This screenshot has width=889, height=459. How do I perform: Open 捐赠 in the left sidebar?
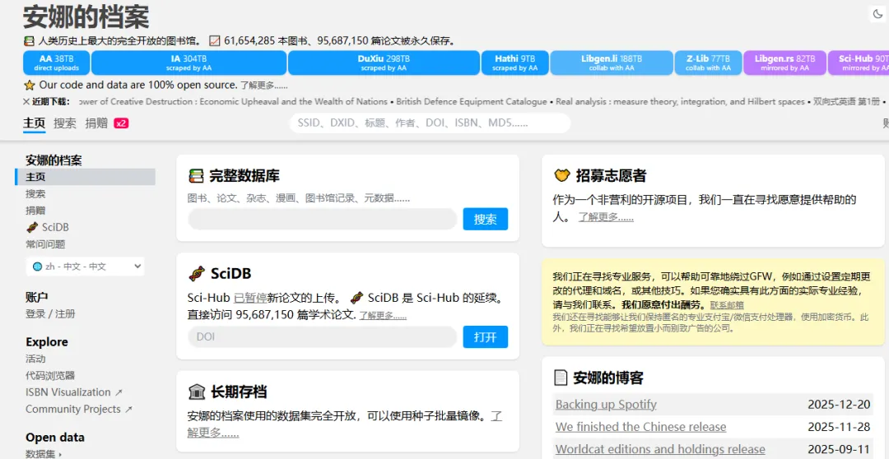pyautogui.click(x=35, y=211)
